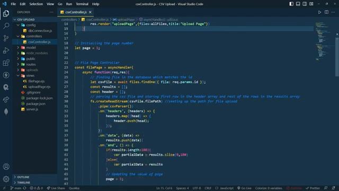The height and width of the screenshot is (191, 339).
Task: Toggle the Primary Side Bar layout button
Action: click(x=291, y=4)
